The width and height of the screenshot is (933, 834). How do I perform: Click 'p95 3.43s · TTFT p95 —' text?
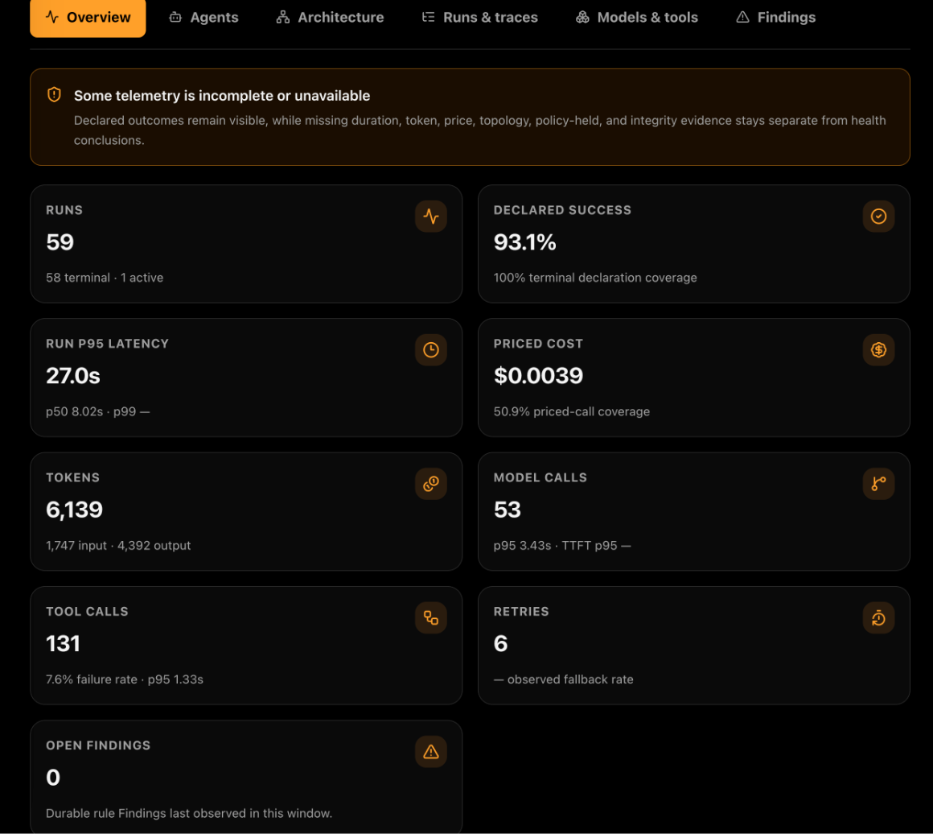(562, 546)
